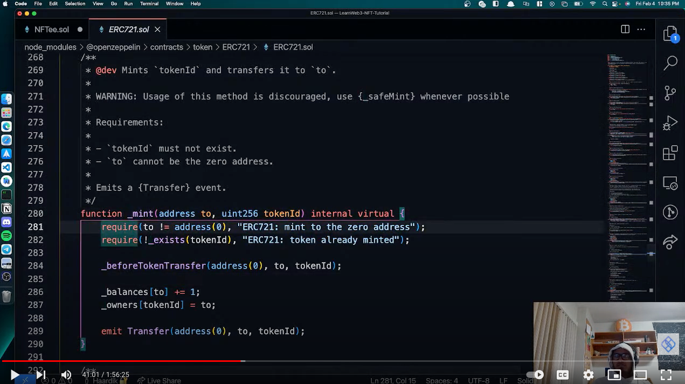Toggle video captions with the CC button
Screen dimensions: 685x384
tap(563, 374)
